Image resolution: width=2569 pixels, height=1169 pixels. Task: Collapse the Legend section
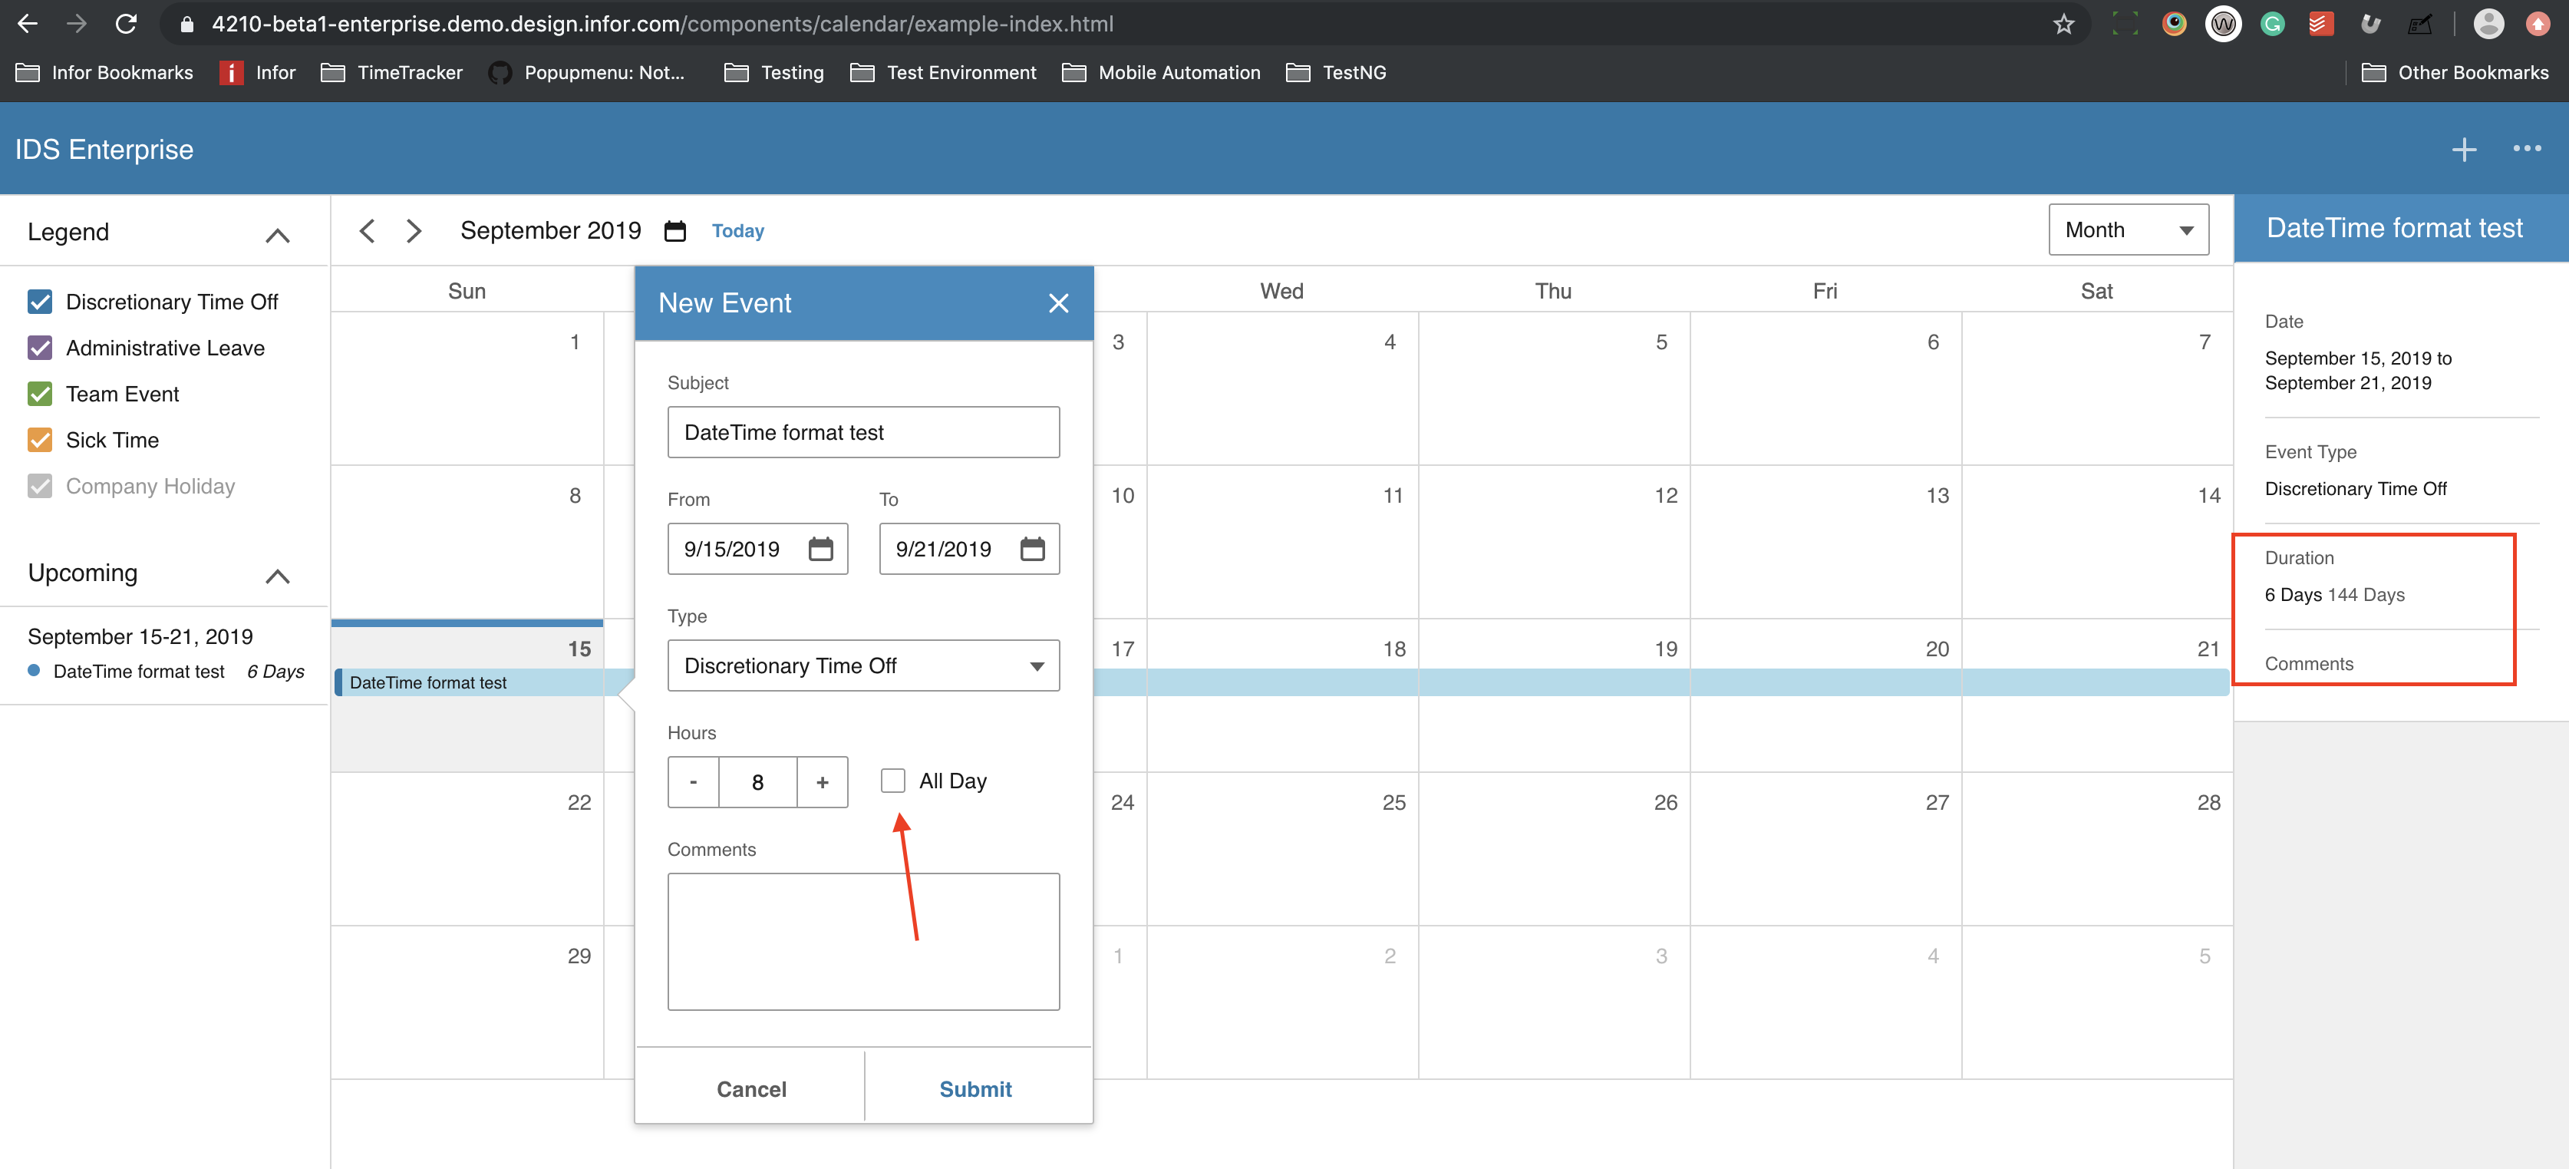(x=277, y=234)
